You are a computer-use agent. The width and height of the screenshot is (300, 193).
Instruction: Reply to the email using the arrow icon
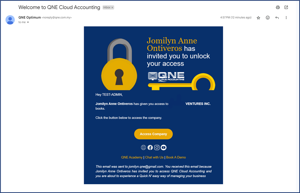tap(277, 18)
